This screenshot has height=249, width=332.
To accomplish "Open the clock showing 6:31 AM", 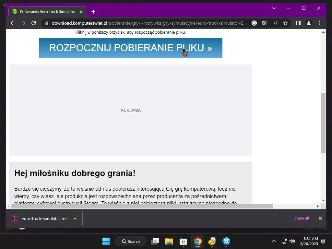I will tap(309, 241).
